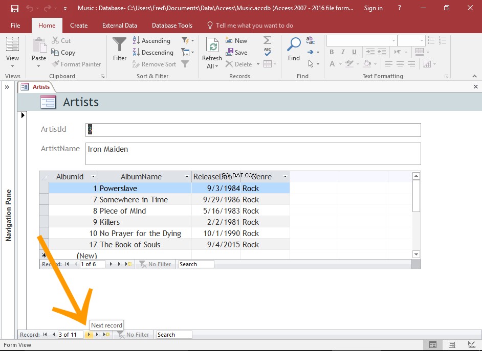Click font color A button
482x351 pixels.
click(332, 64)
